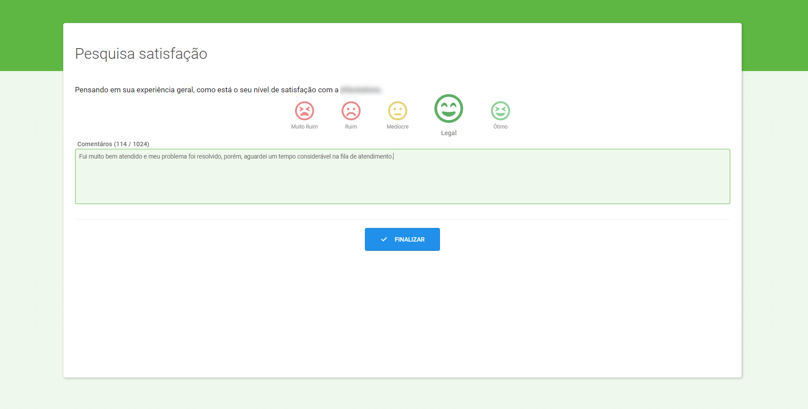Screen dimensions: 808x409
Task: Click the FINALIZAR button
Action: [402, 239]
